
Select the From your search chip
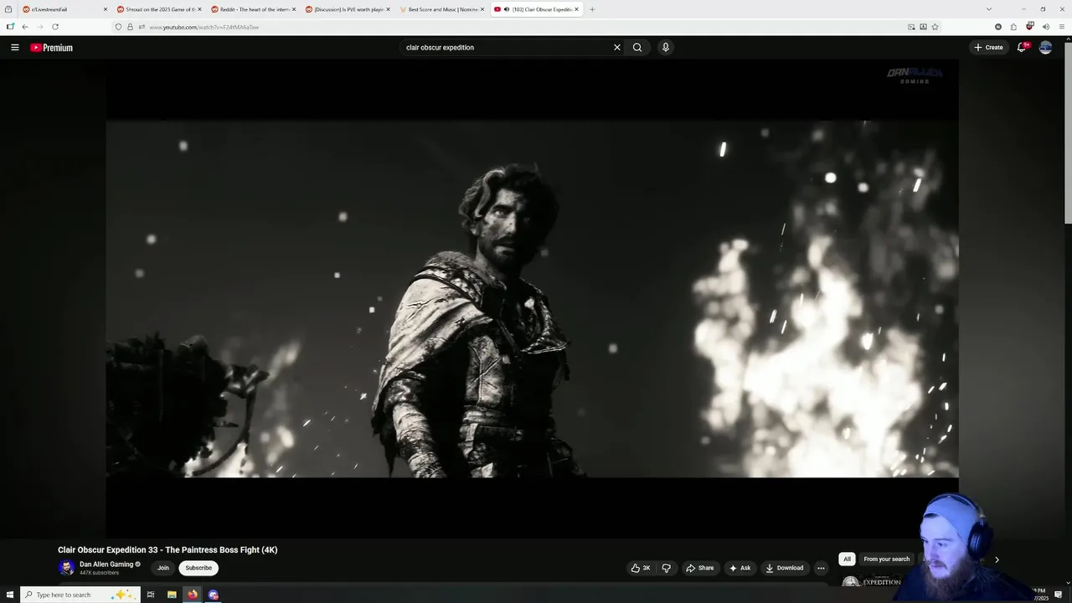point(886,559)
